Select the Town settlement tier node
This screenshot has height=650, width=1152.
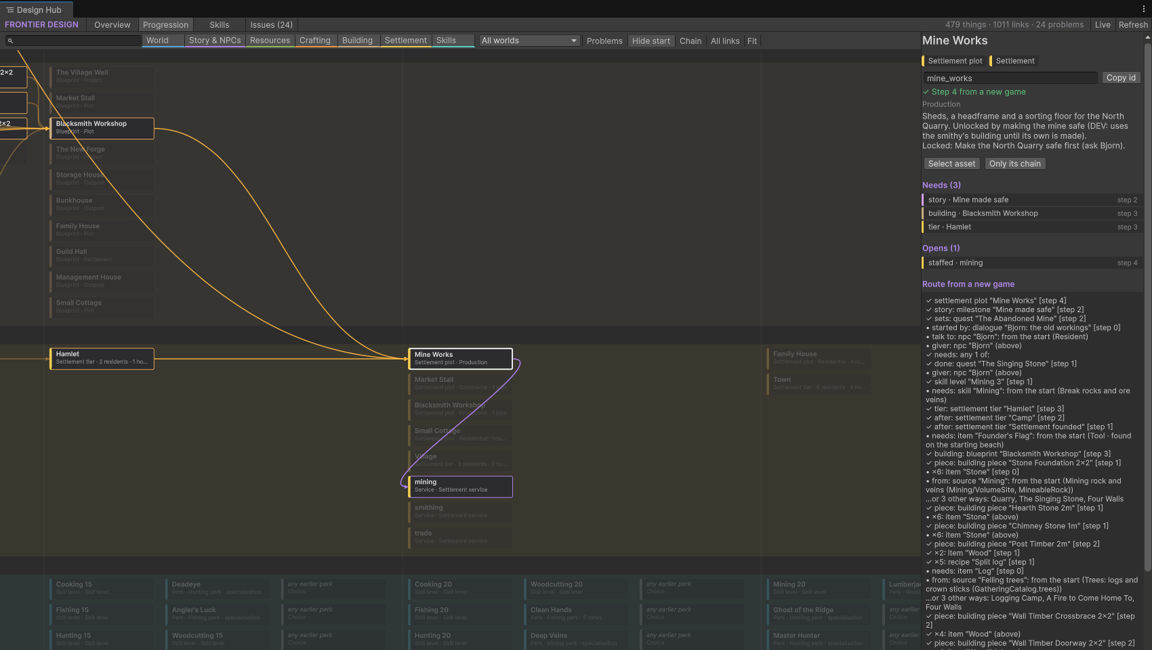819,384
